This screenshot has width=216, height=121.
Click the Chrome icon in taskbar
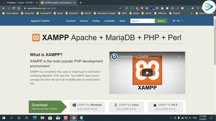[x=74, y=118]
